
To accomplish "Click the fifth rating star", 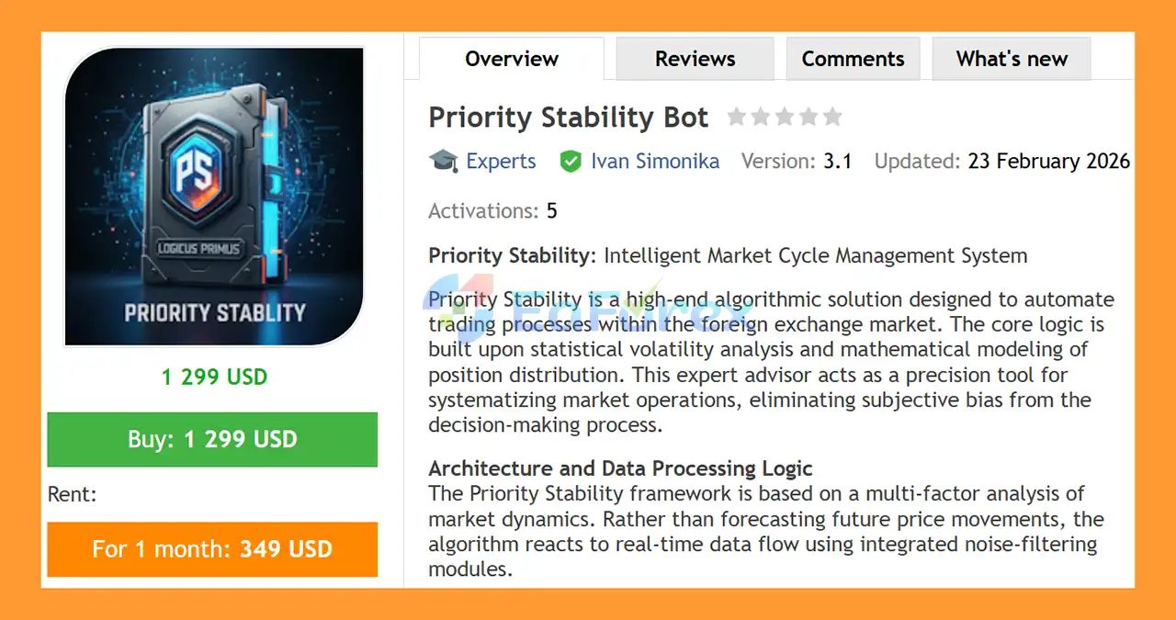I will click(x=832, y=117).
